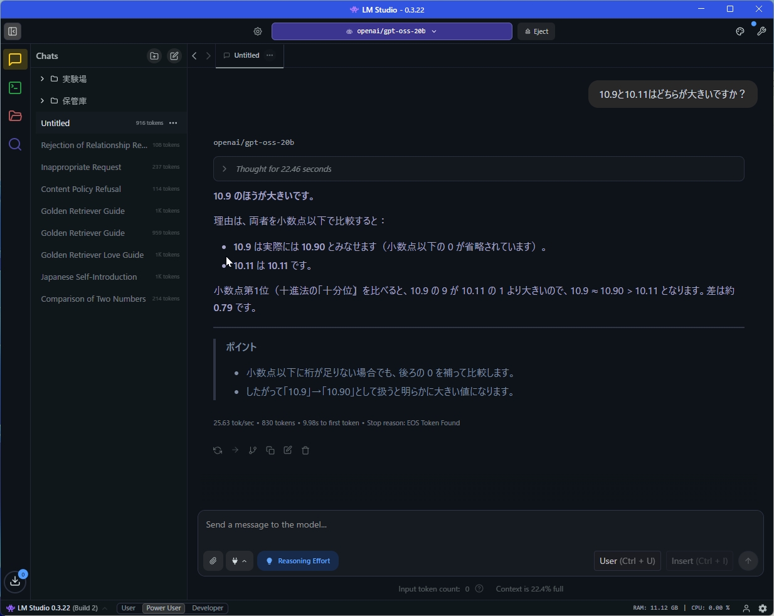Open Inappropriate Request chat
The height and width of the screenshot is (616, 774).
click(x=110, y=167)
